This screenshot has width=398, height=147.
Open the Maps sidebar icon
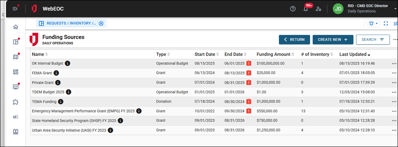click(16, 57)
